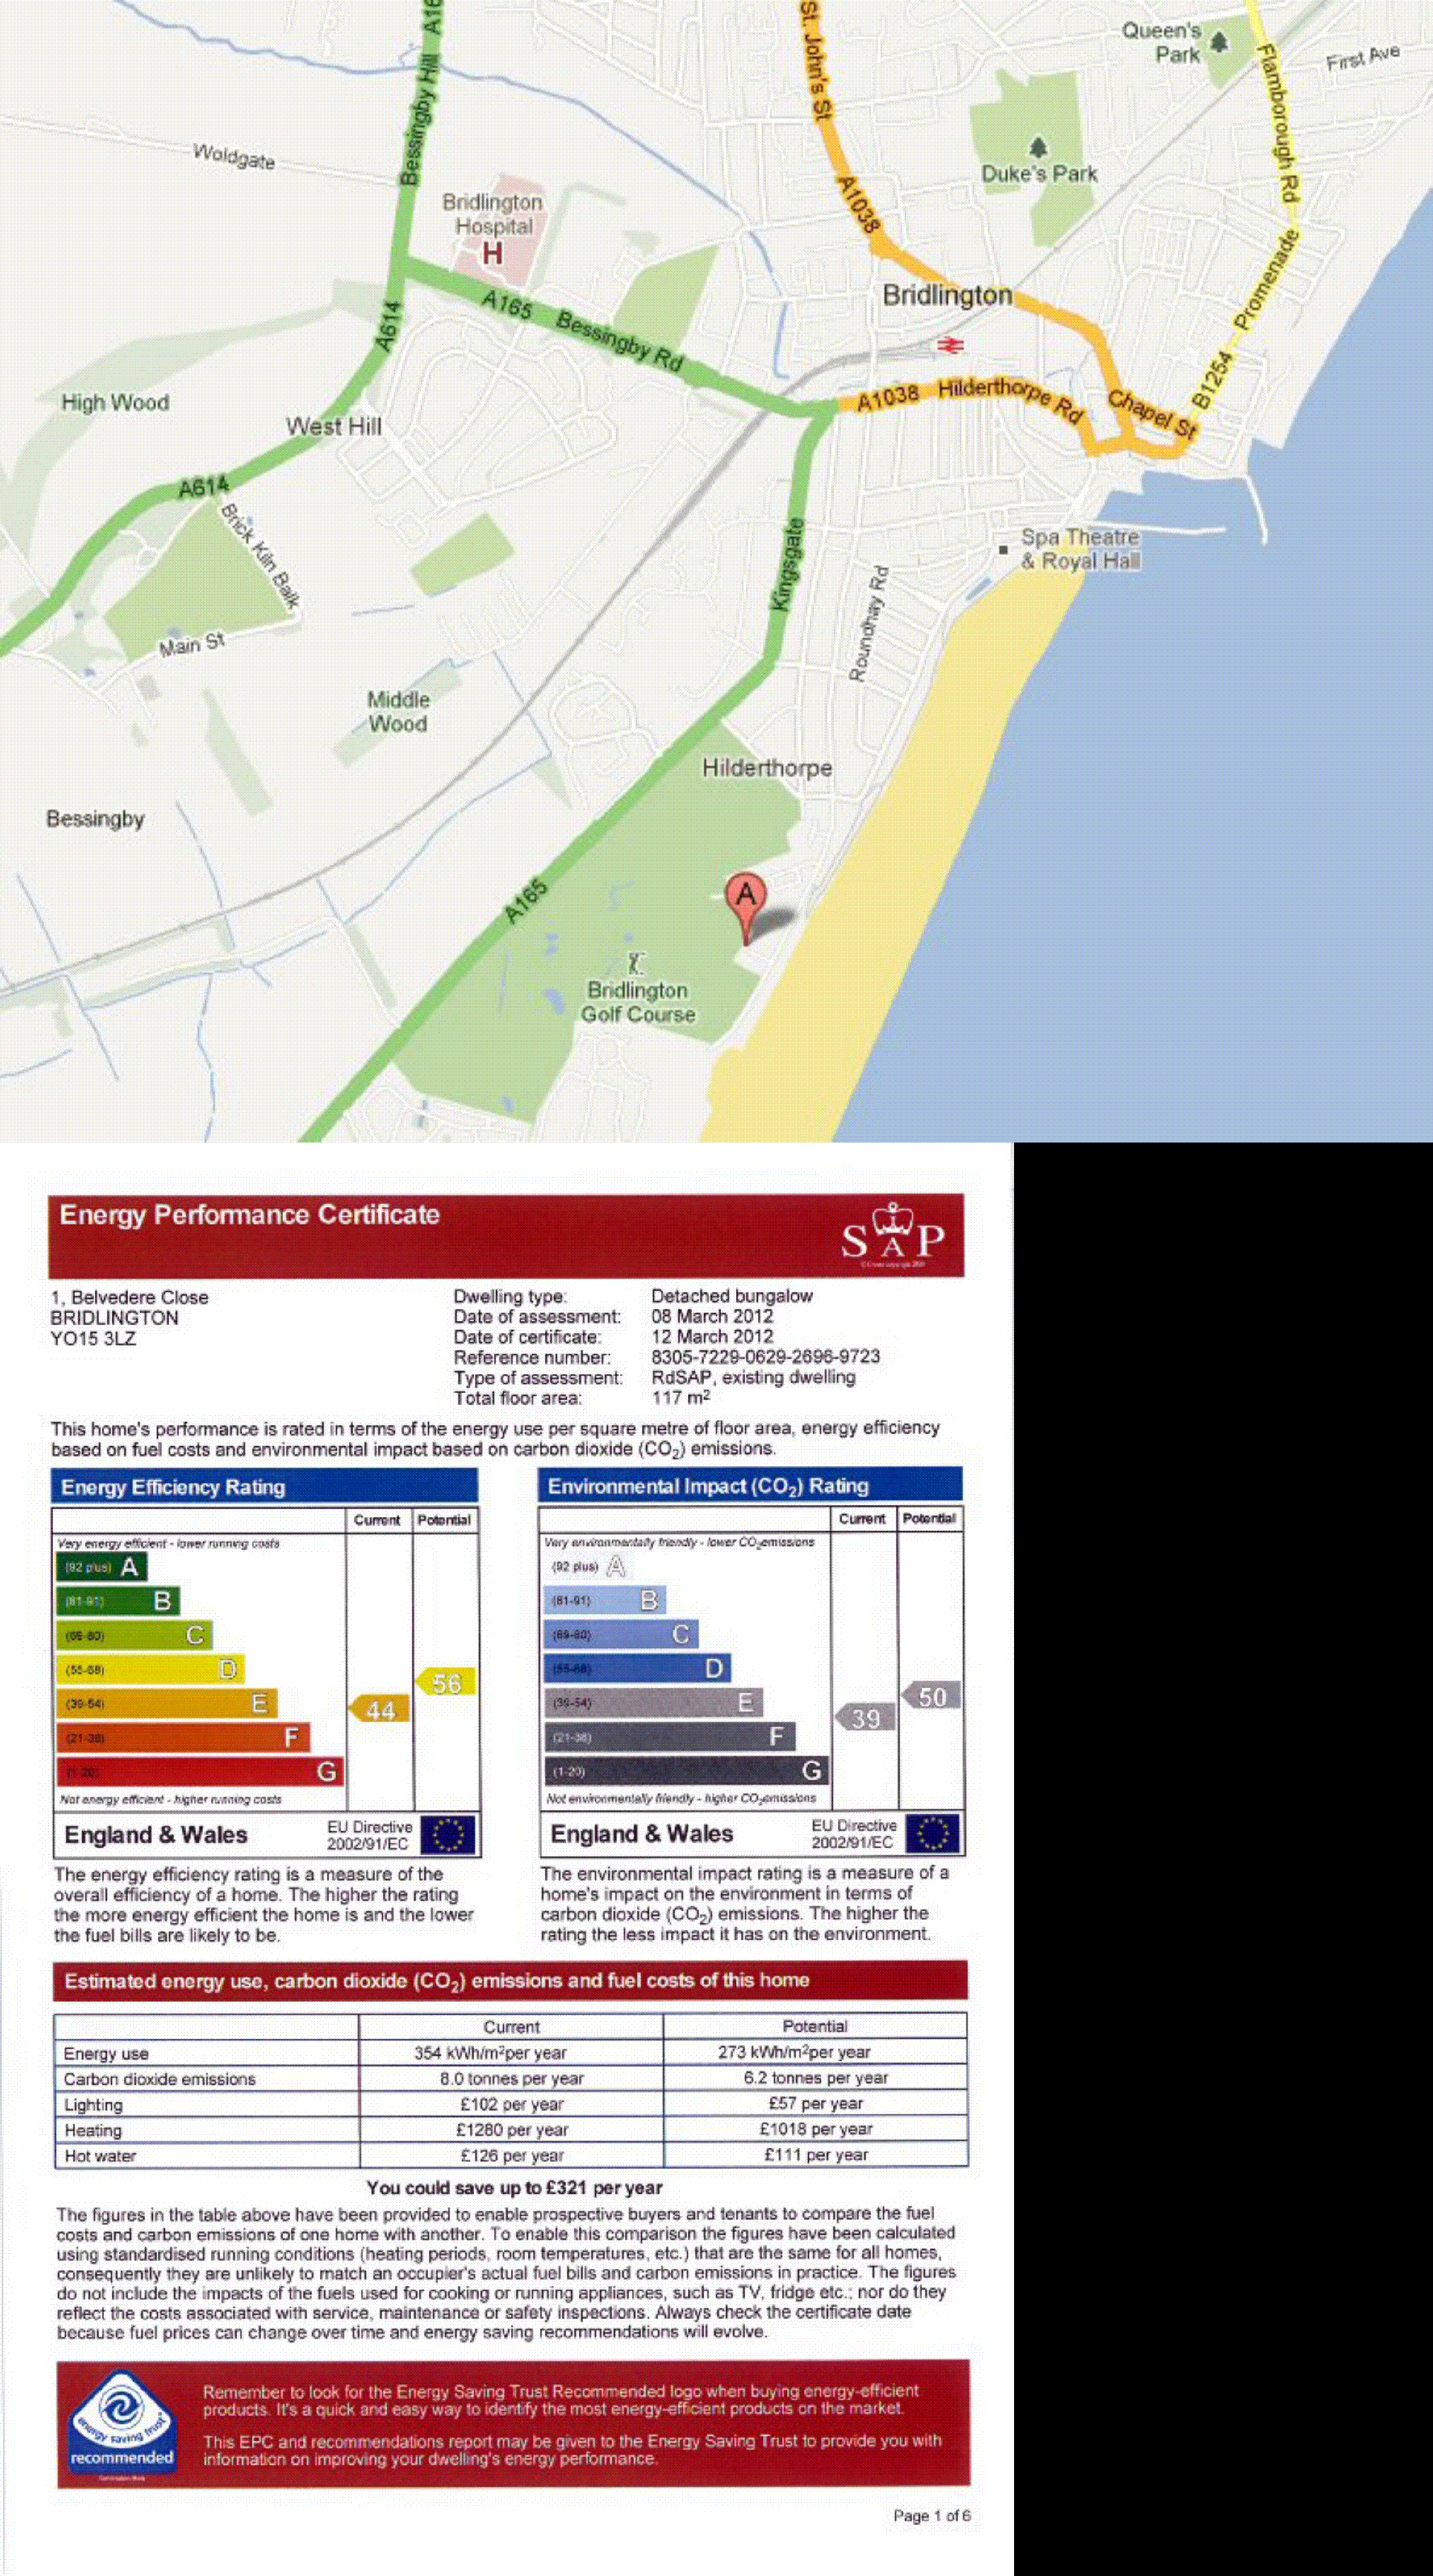Click the potential energy rating 56 arrow
Screen dimensions: 1433x2576
click(445, 1683)
